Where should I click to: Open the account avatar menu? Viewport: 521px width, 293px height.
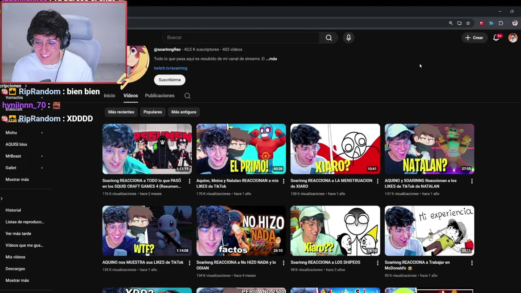point(513,37)
